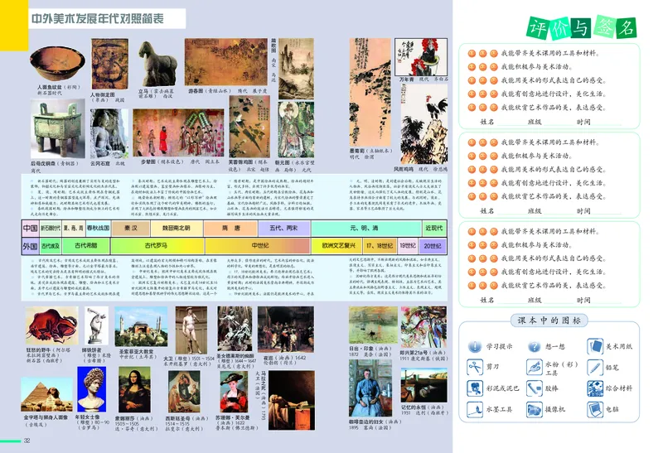The height and width of the screenshot is (453, 663).
Task: Click the 19世纪 timeline cell
Action: tap(408, 246)
